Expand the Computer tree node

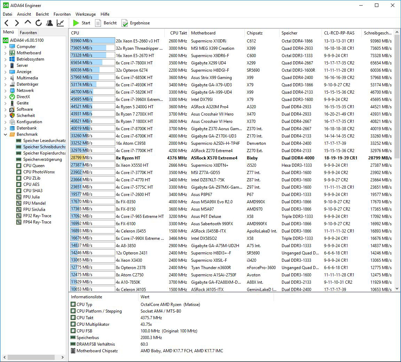click(5, 47)
